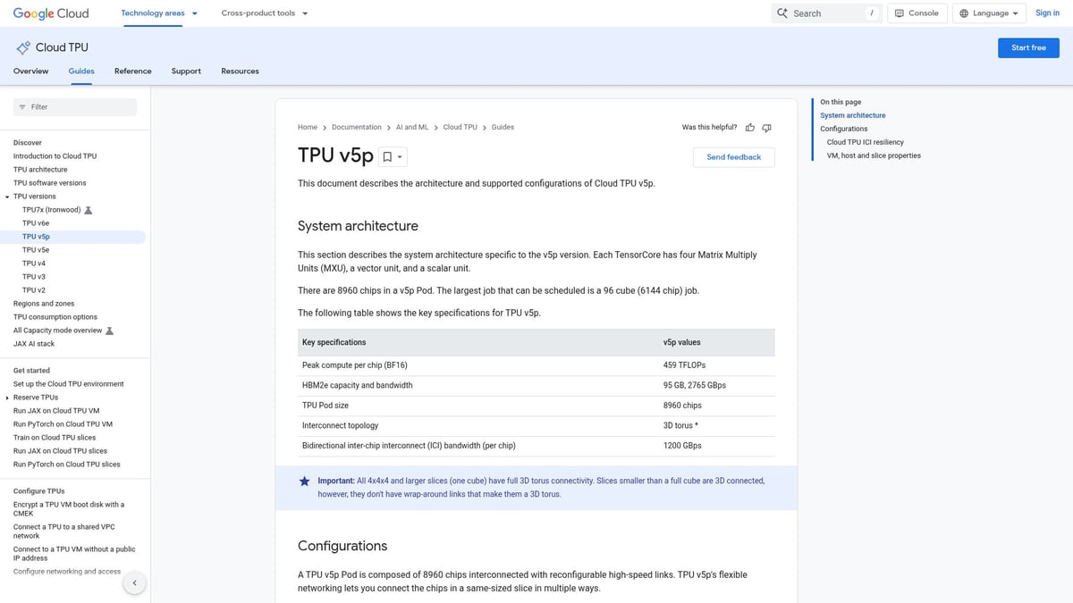Select the Guides tab

81,71
